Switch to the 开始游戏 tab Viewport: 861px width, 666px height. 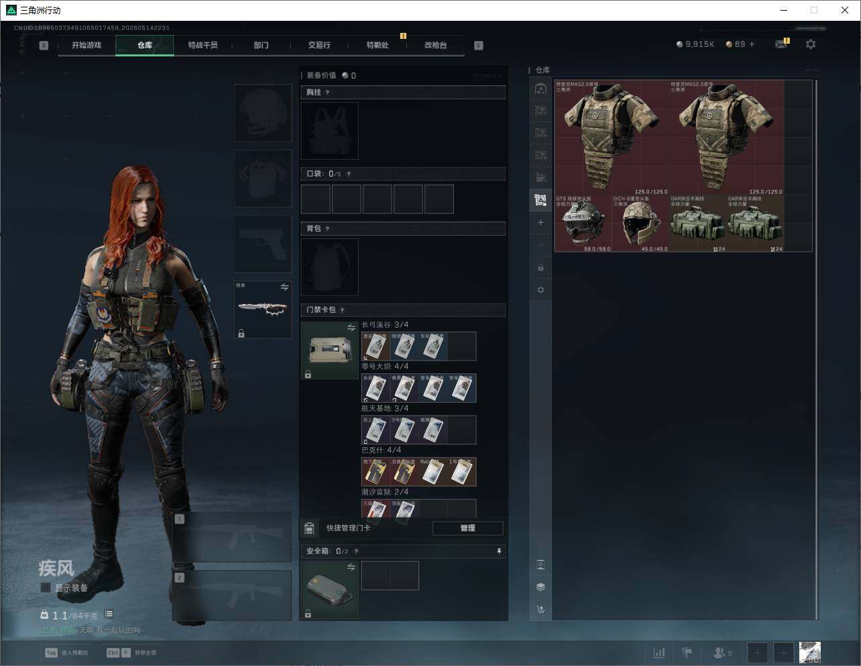point(87,45)
